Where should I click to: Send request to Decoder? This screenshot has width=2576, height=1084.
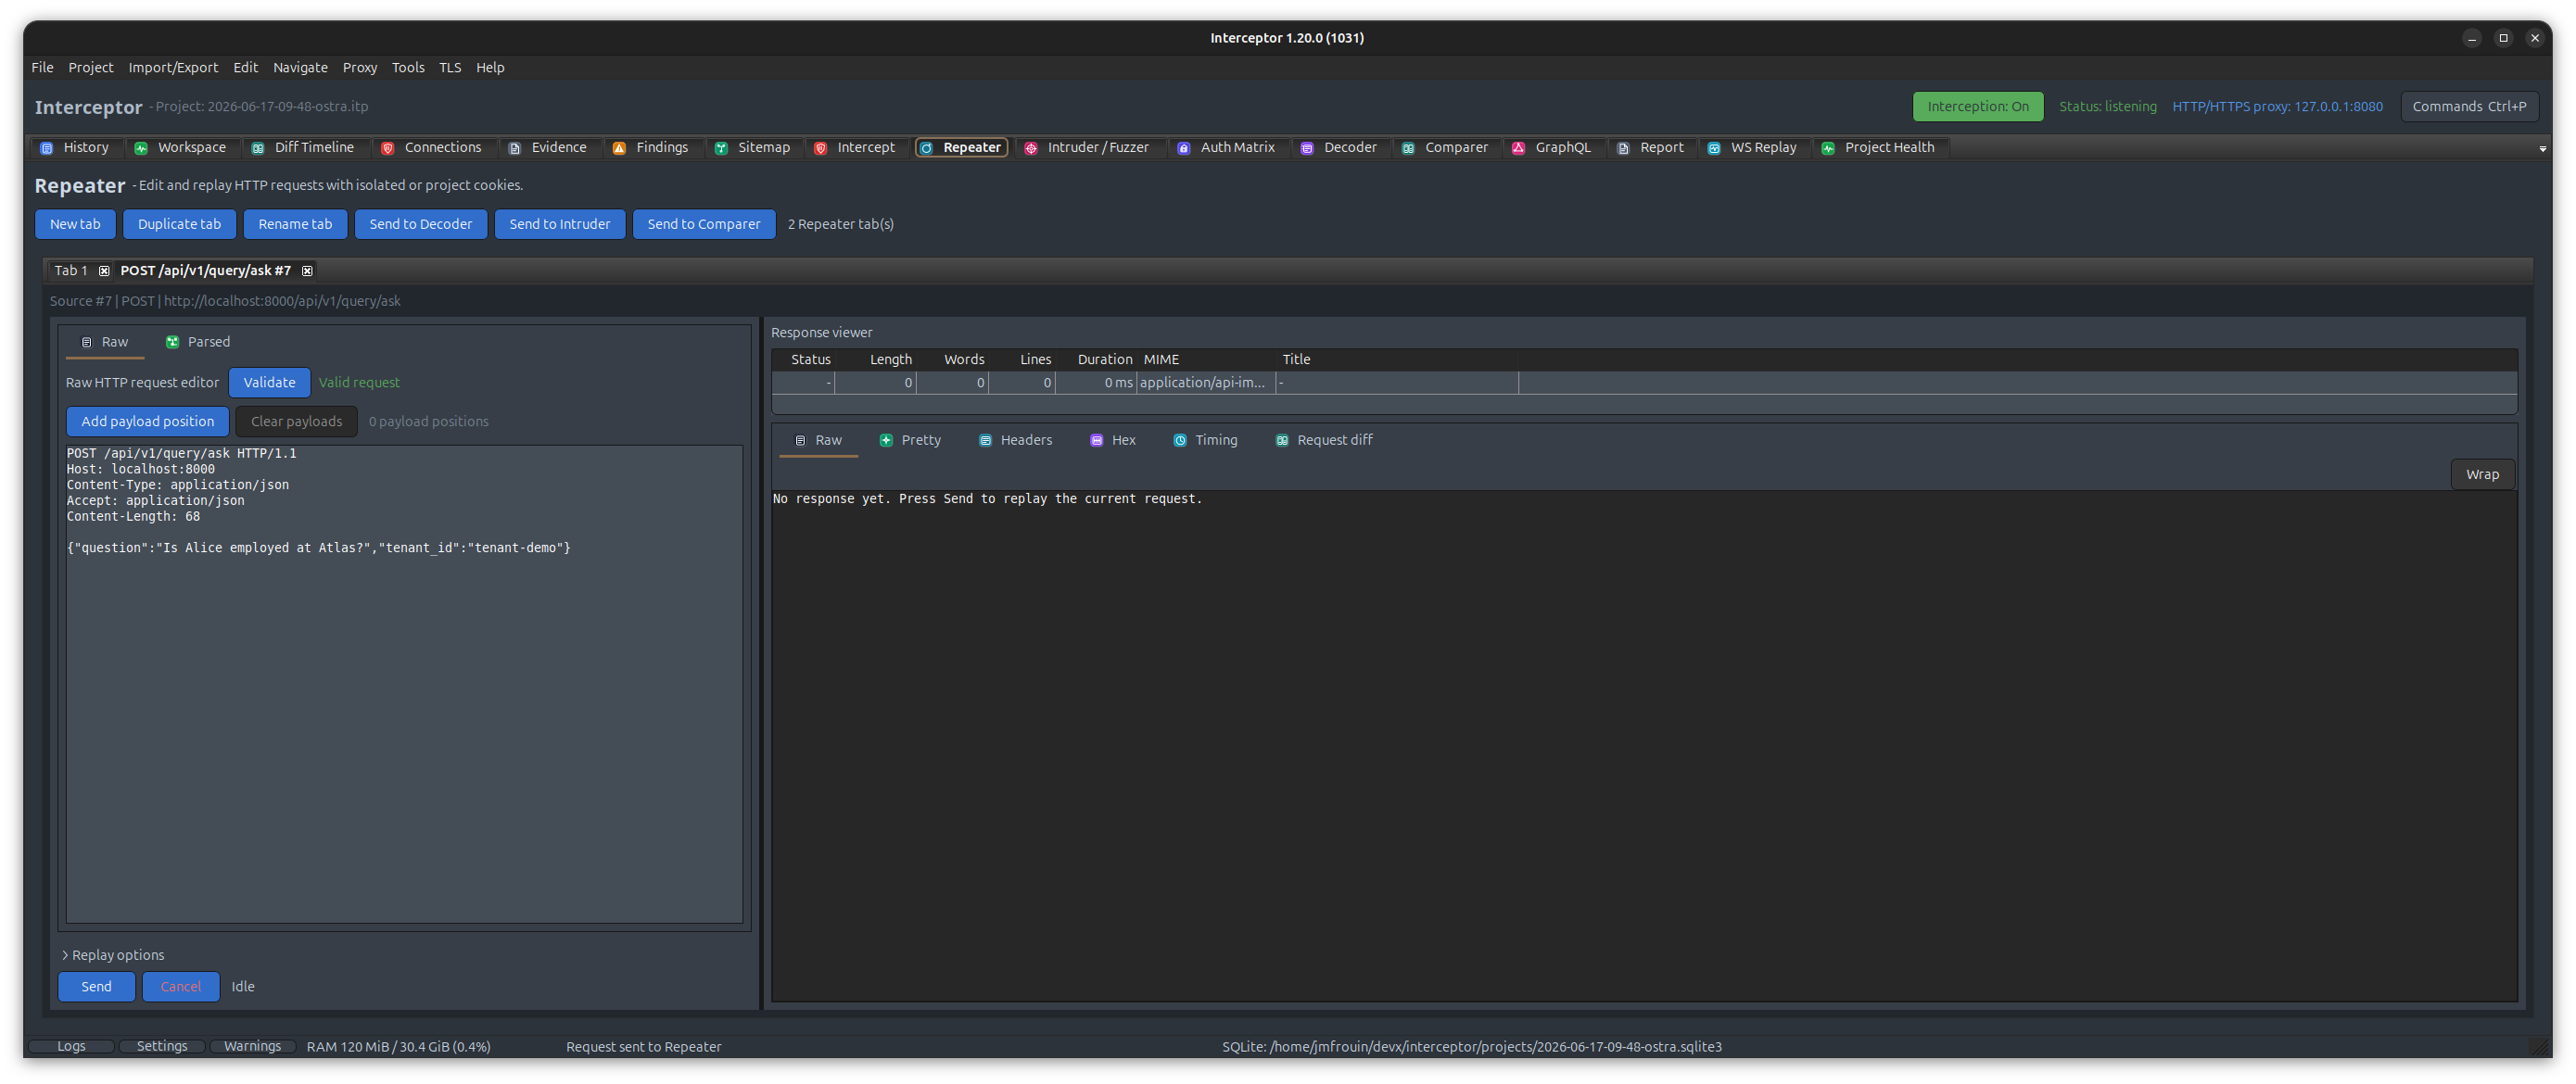(421, 225)
